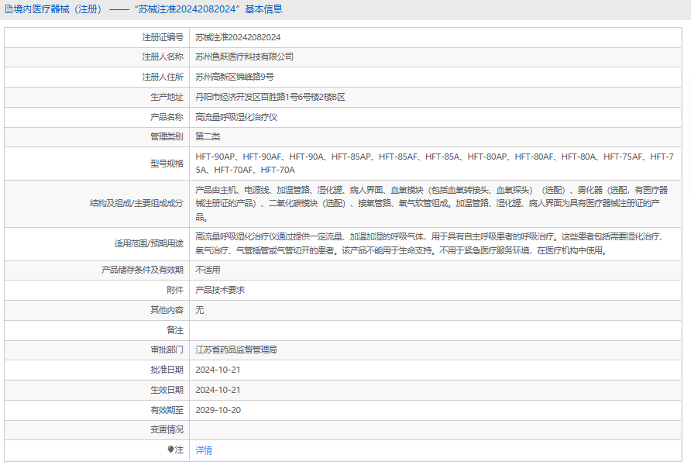Click the document icon in the header

9,9
